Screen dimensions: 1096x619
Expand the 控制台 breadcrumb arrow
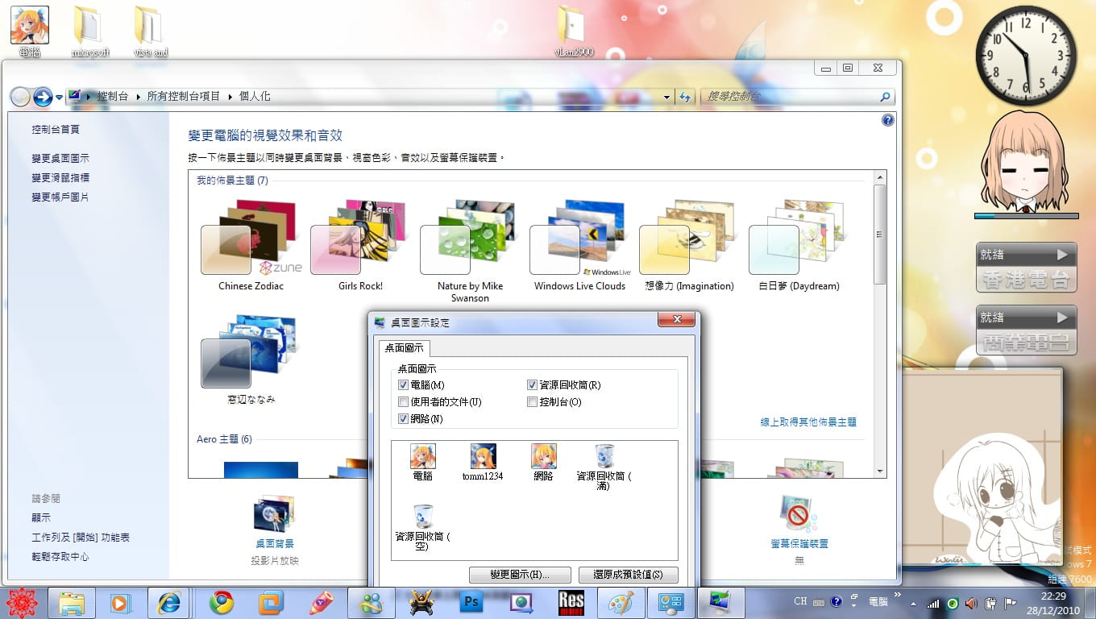click(139, 96)
